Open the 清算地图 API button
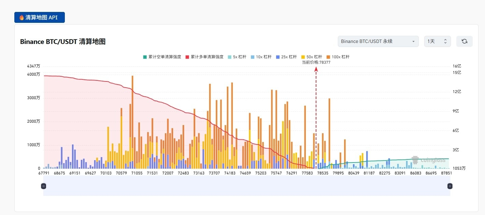 pyautogui.click(x=40, y=17)
